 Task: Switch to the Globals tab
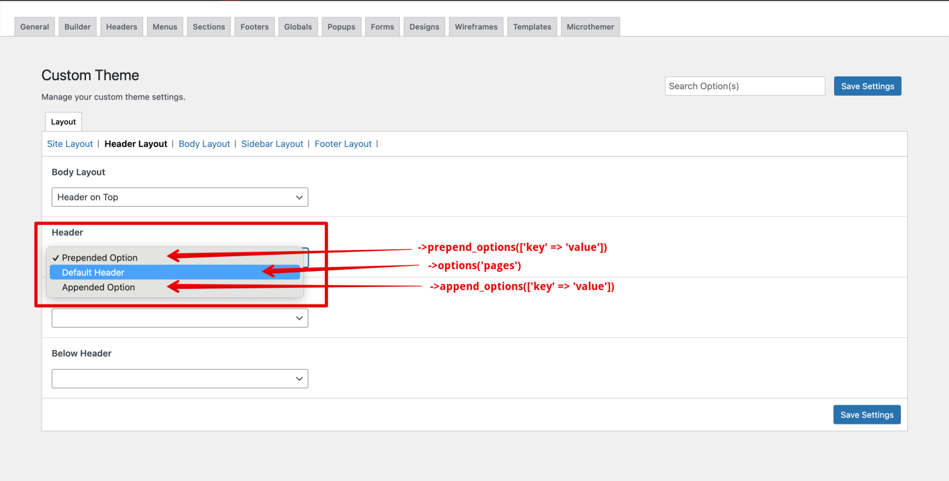pos(297,26)
